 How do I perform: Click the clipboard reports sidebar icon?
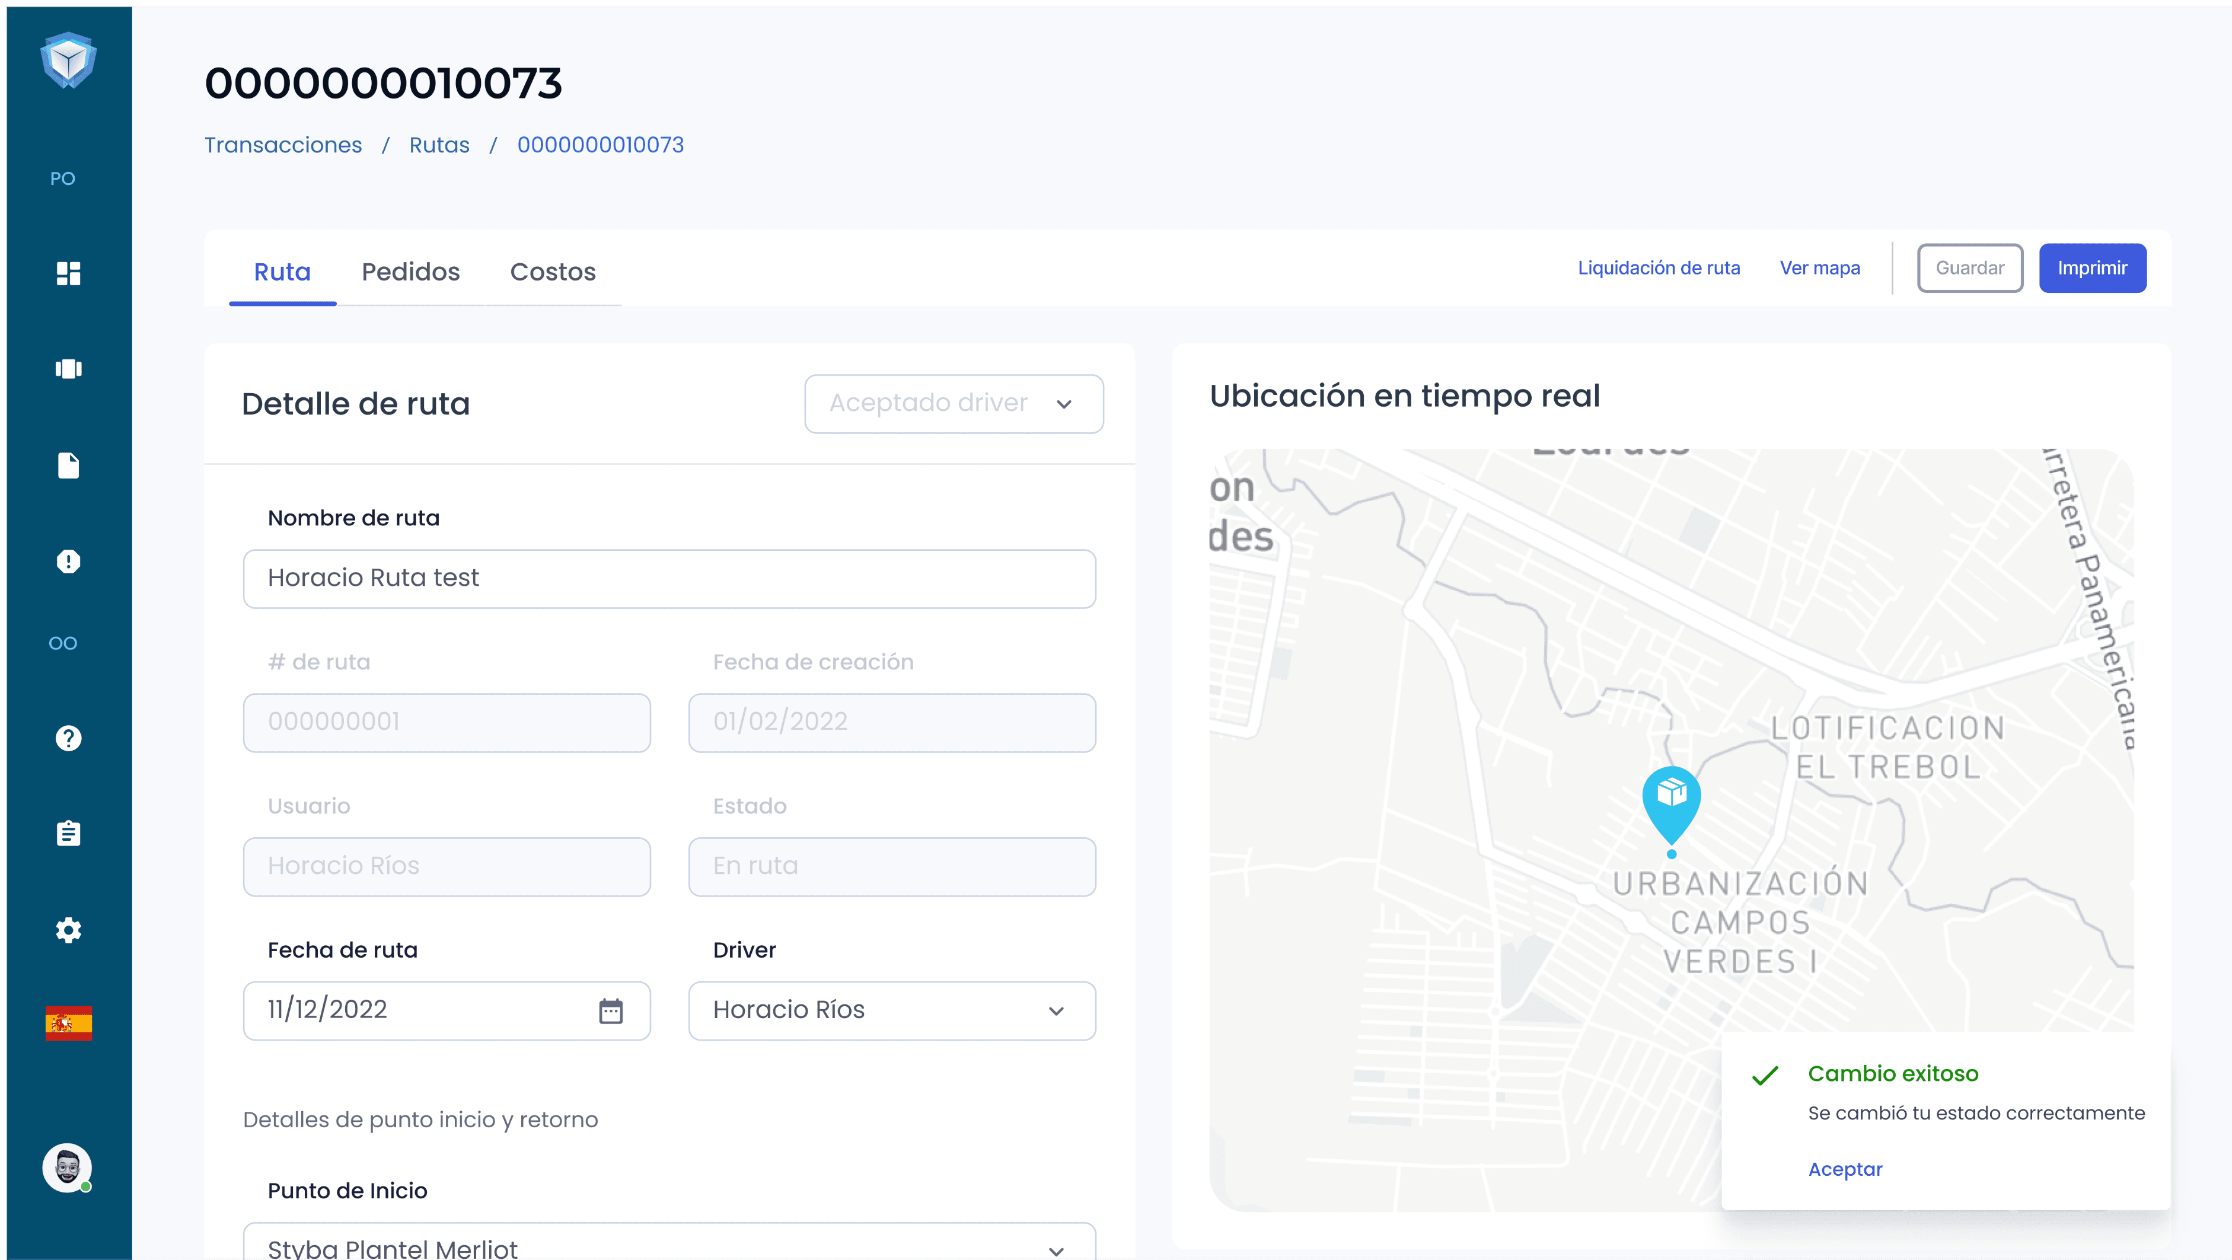[68, 834]
